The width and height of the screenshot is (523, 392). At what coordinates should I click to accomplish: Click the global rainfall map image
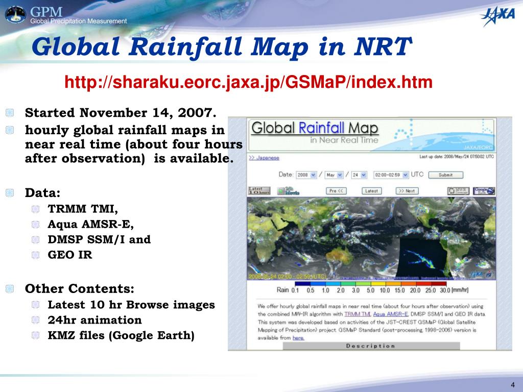click(371, 238)
